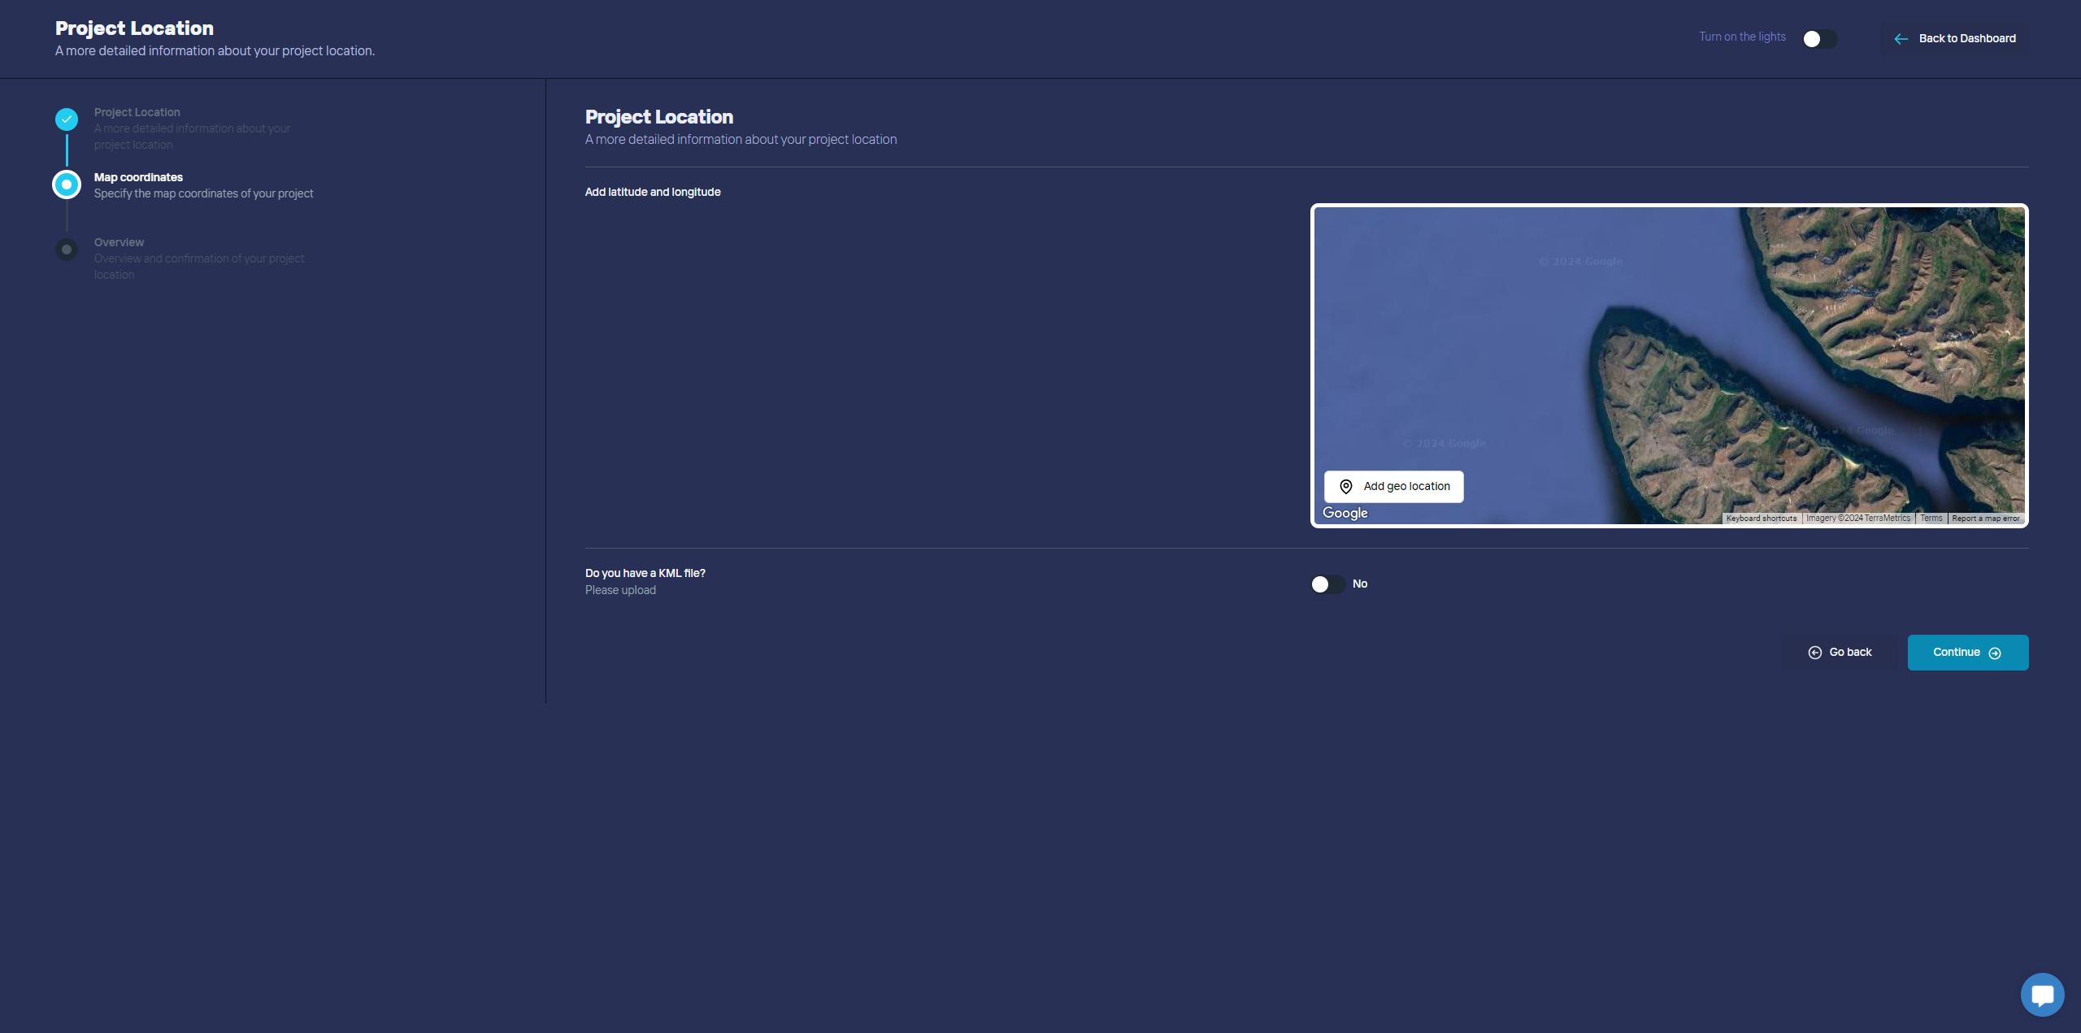This screenshot has height=1033, width=2081.
Task: Toggle the Turn on the lights switch
Action: (1819, 39)
